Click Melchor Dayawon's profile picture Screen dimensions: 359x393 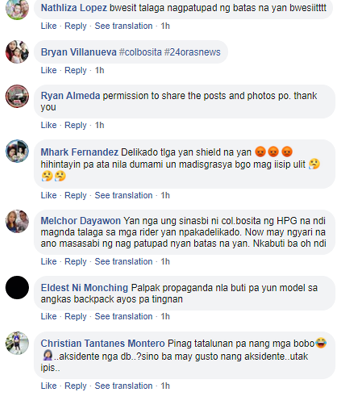[17, 221]
